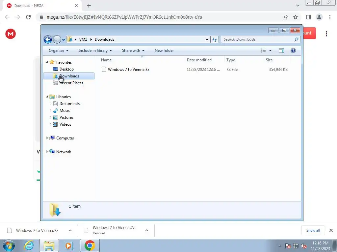Viewport: 337px width, 252px height.
Task: Expand the Network tree node
Action: [47, 152]
